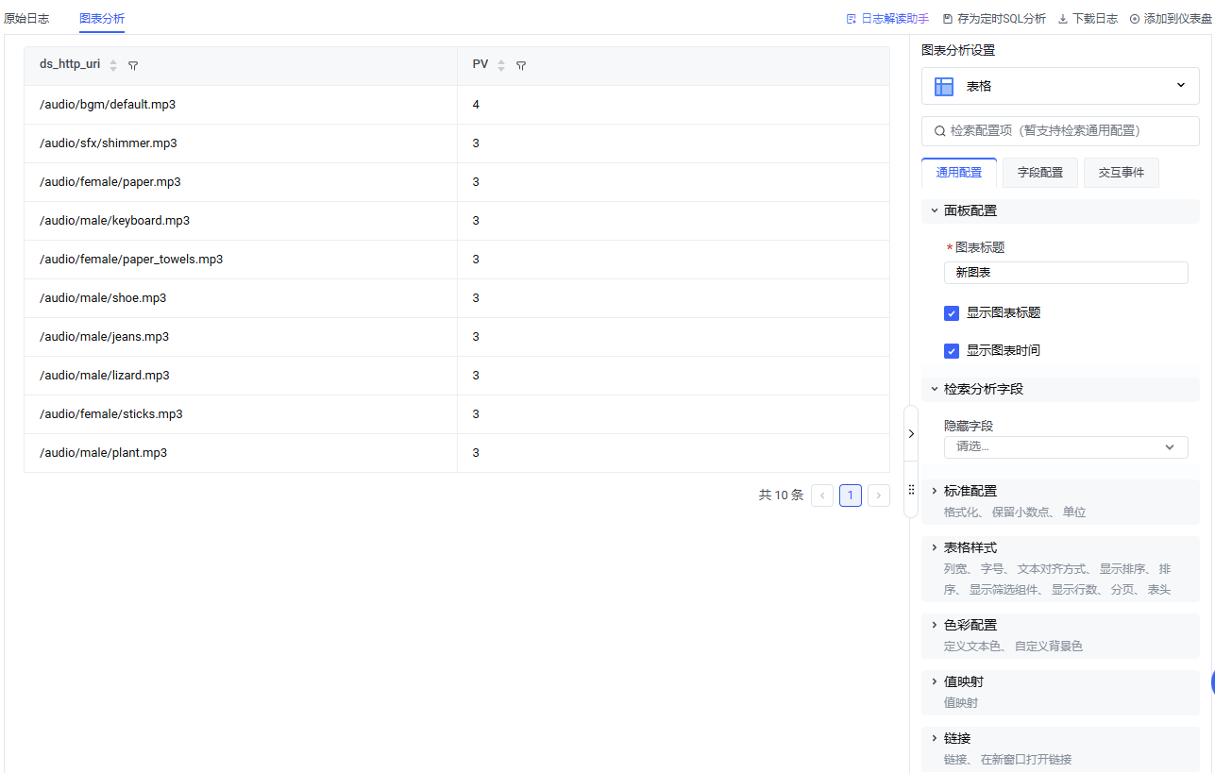Download logs via 下载日志
This screenshot has height=773, width=1215.
click(x=1088, y=19)
